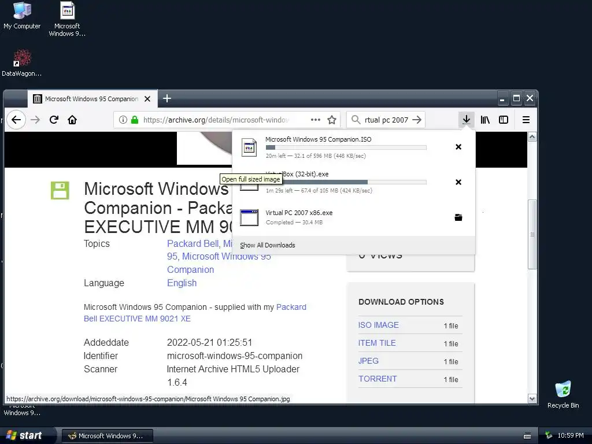Image resolution: width=592 pixels, height=444 pixels.
Task: Follow Bell EXECUTIVE MM 9021 XE link
Action: 137,319
